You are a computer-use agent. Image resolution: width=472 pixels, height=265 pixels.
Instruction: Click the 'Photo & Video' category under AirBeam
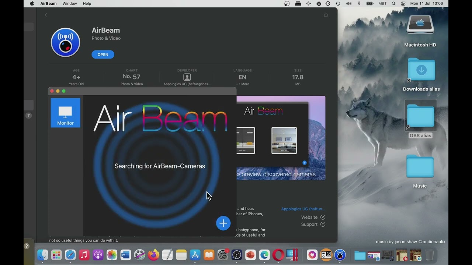pos(106,38)
